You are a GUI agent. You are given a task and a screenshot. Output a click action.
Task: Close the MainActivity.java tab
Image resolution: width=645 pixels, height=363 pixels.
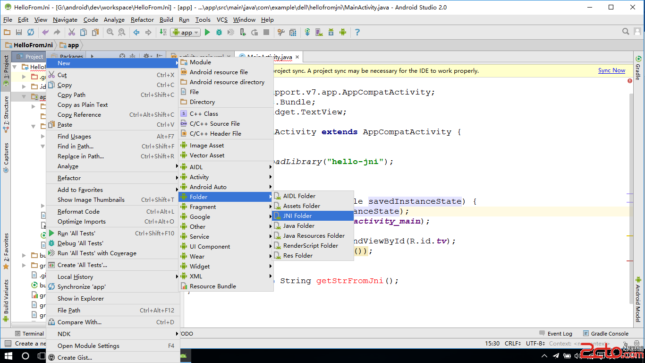tap(297, 57)
